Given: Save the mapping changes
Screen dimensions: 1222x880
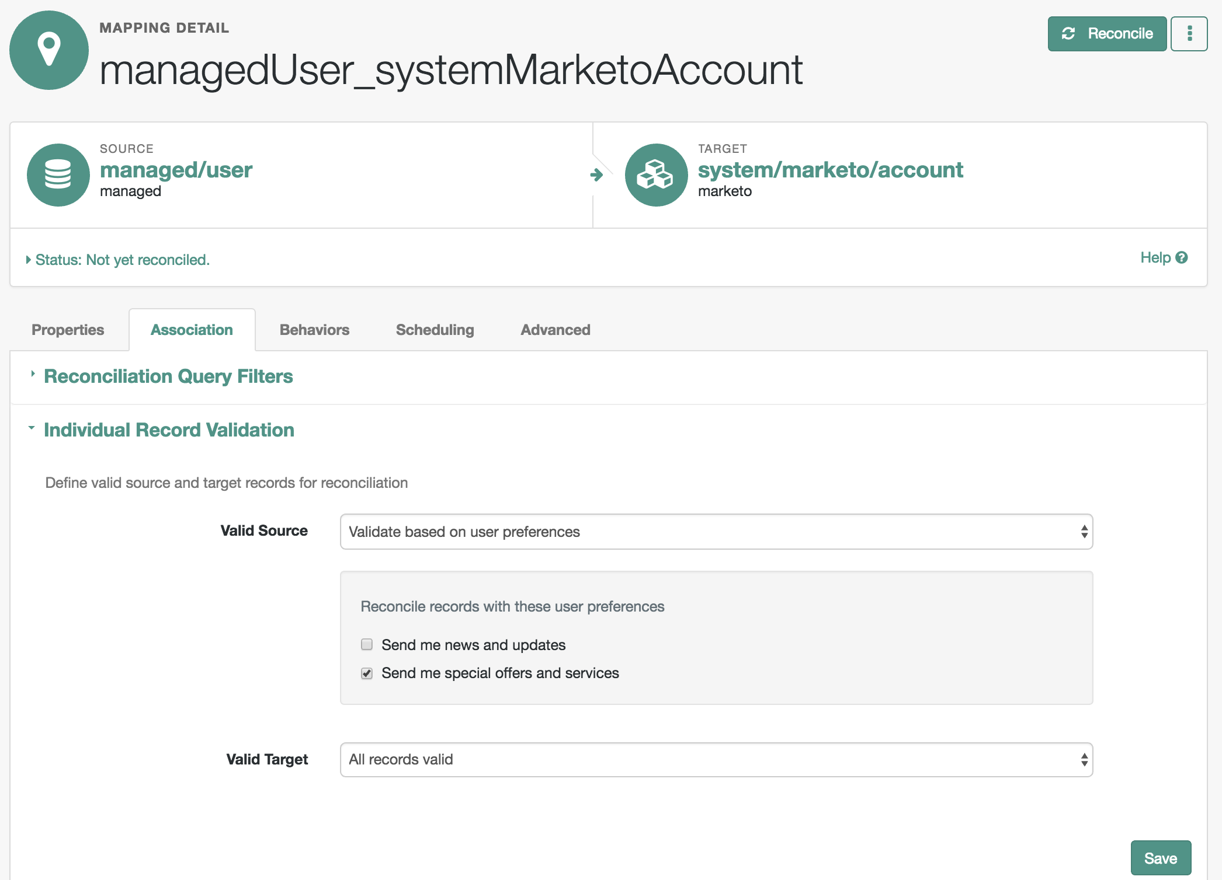Looking at the screenshot, I should pyautogui.click(x=1161, y=858).
